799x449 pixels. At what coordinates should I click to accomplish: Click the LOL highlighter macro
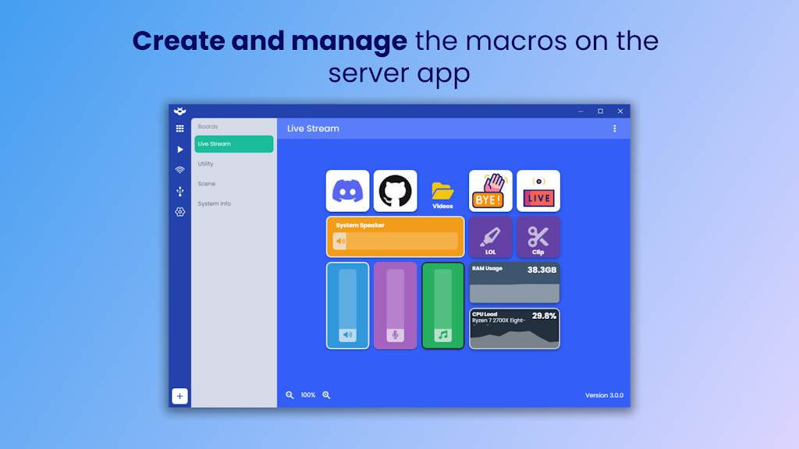point(491,238)
